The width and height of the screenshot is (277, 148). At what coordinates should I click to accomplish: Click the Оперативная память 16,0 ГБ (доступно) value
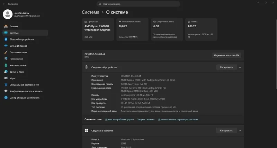(134, 84)
